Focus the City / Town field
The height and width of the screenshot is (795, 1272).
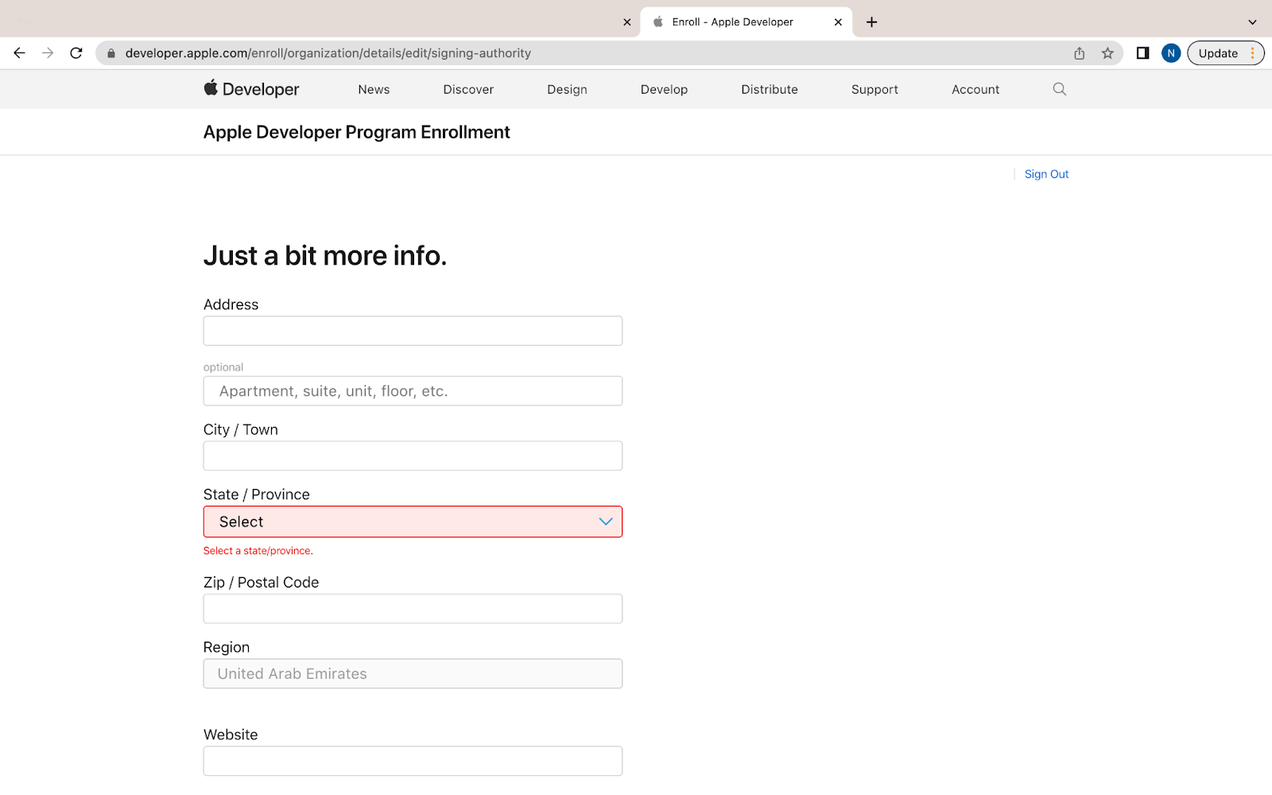(413, 456)
